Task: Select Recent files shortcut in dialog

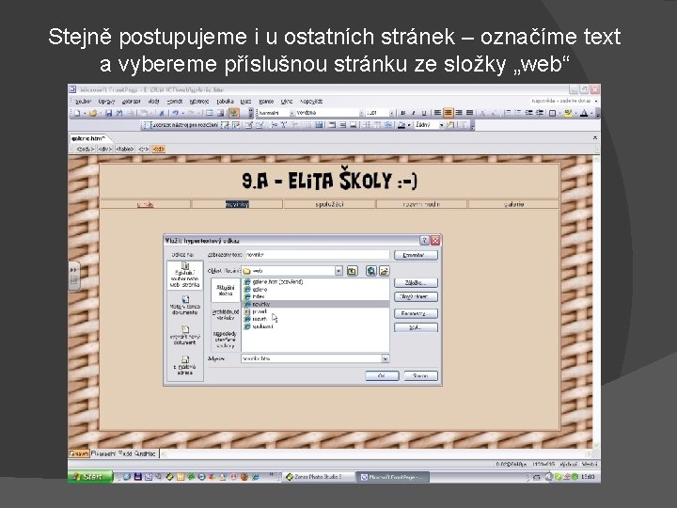Action: coord(226,340)
